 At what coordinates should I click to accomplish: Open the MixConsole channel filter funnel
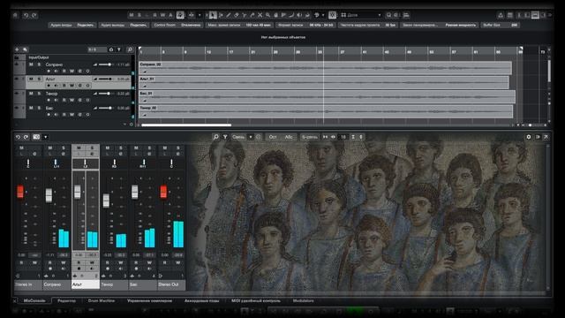(x=225, y=137)
